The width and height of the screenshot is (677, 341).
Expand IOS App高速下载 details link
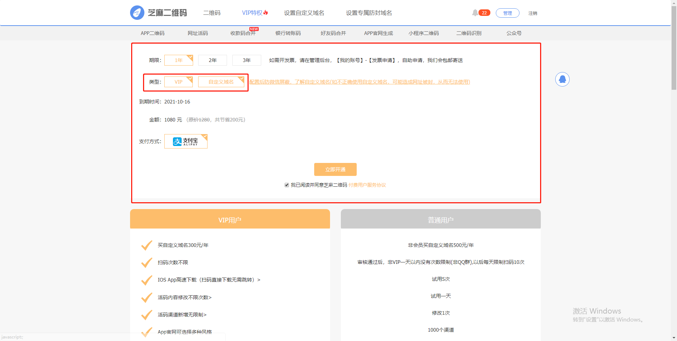click(209, 280)
